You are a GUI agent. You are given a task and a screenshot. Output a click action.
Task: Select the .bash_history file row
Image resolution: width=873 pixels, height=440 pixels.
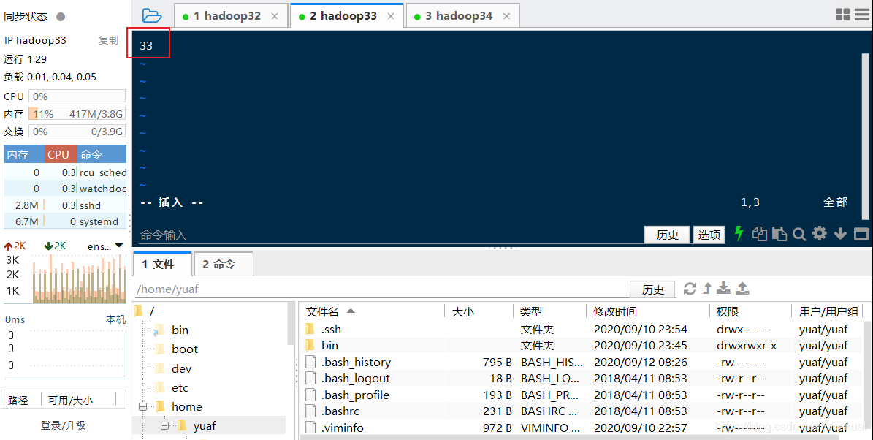coord(582,362)
